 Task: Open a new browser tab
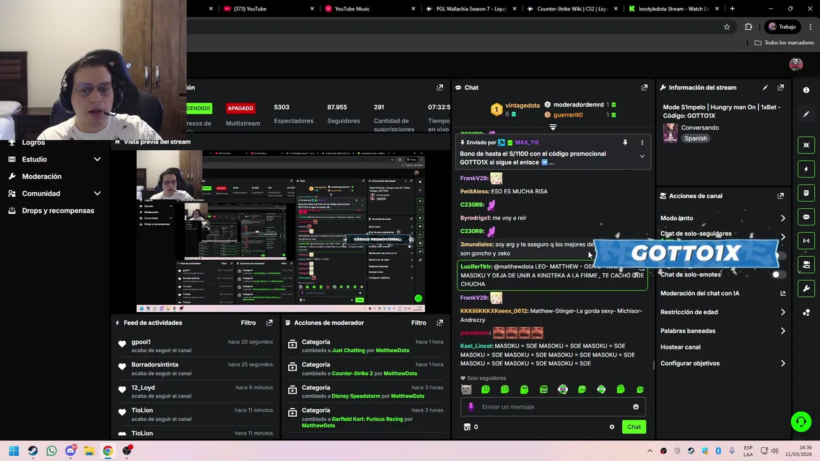[x=732, y=9]
